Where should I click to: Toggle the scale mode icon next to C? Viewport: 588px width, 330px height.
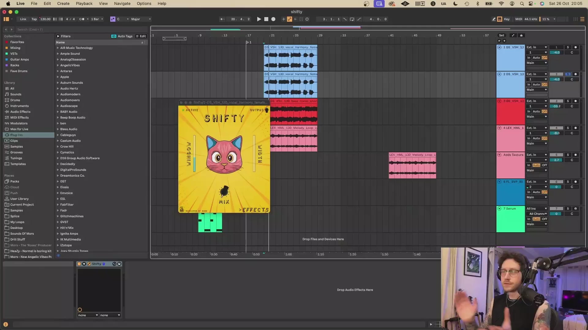[x=113, y=19]
